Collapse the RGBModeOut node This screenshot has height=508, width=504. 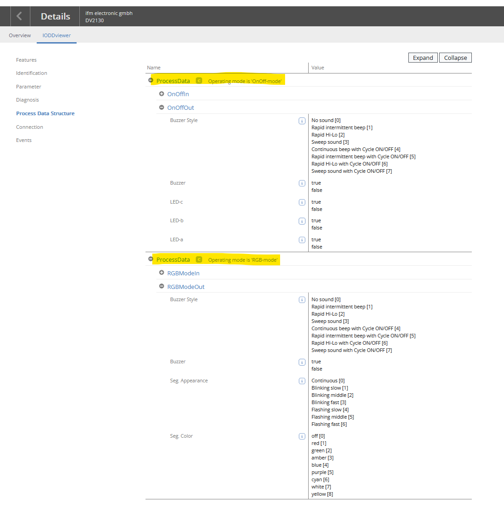point(161,286)
